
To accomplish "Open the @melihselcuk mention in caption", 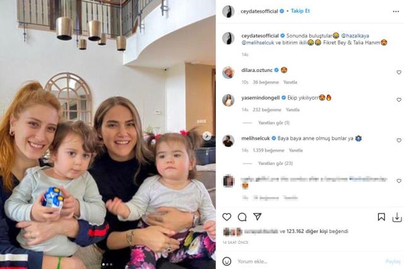I will point(258,43).
